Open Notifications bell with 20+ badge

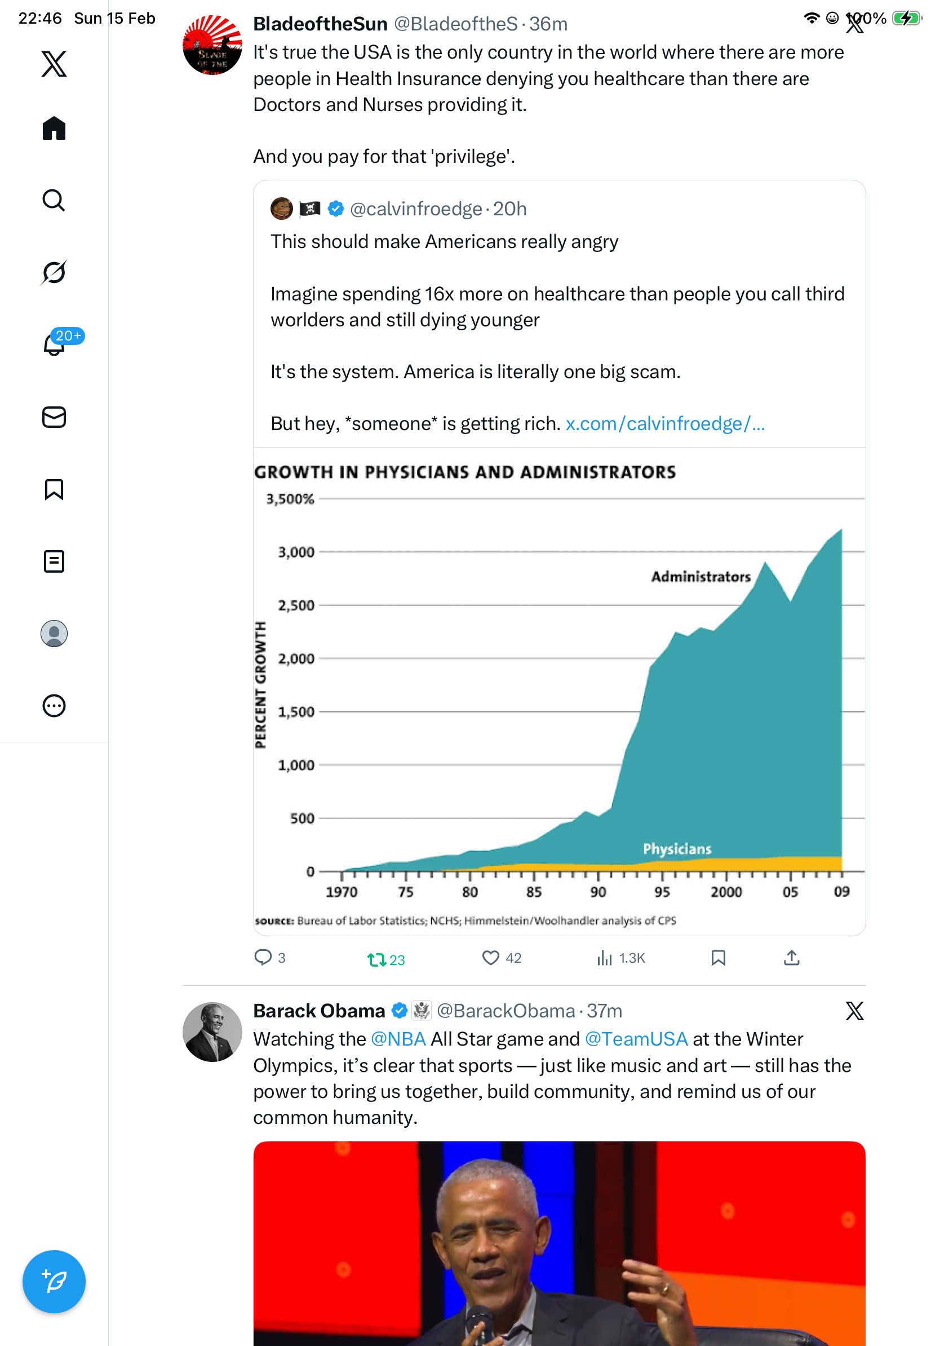[x=54, y=344]
